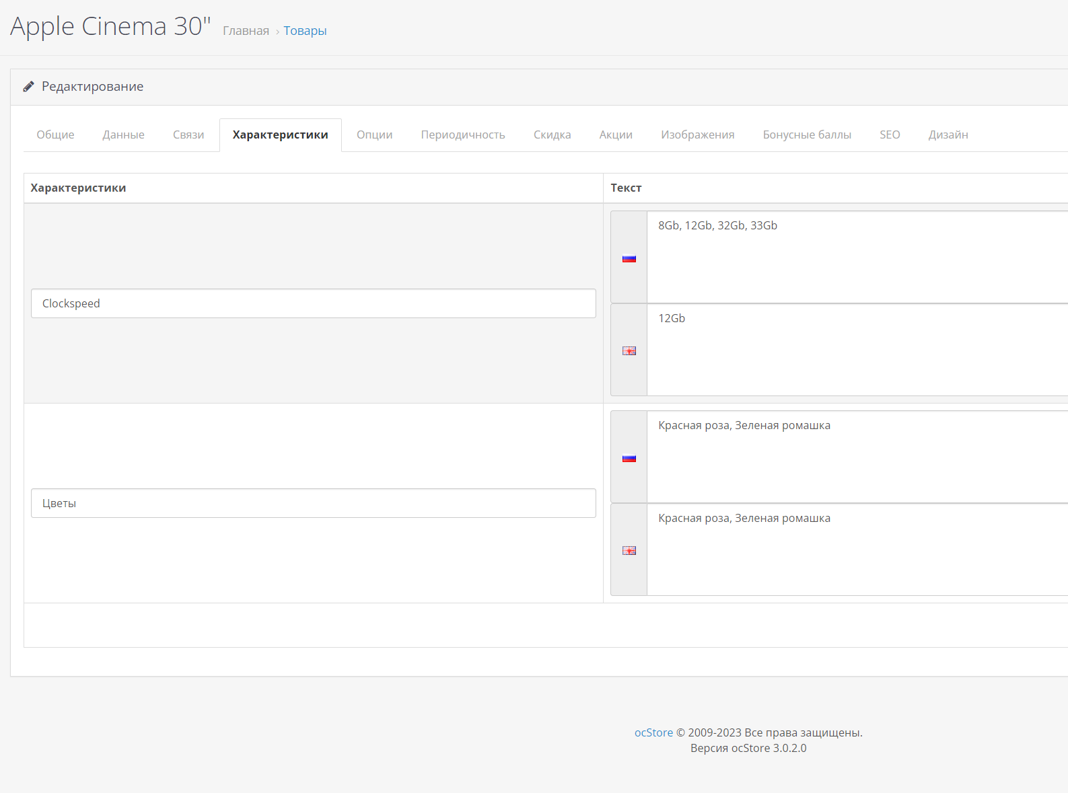The image size is (1068, 793).
Task: Click the pencil icon next to Редактирование
Action: pos(28,87)
